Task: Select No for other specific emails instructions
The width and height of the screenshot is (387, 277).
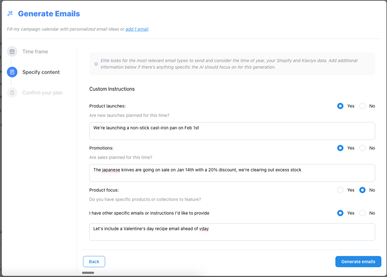Action: [362, 213]
